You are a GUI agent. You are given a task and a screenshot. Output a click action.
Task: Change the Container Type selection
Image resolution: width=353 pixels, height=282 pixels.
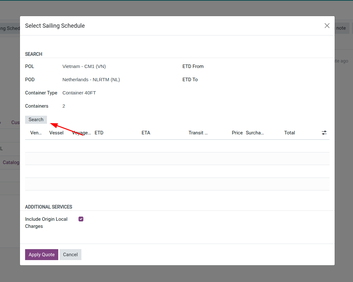[79, 93]
